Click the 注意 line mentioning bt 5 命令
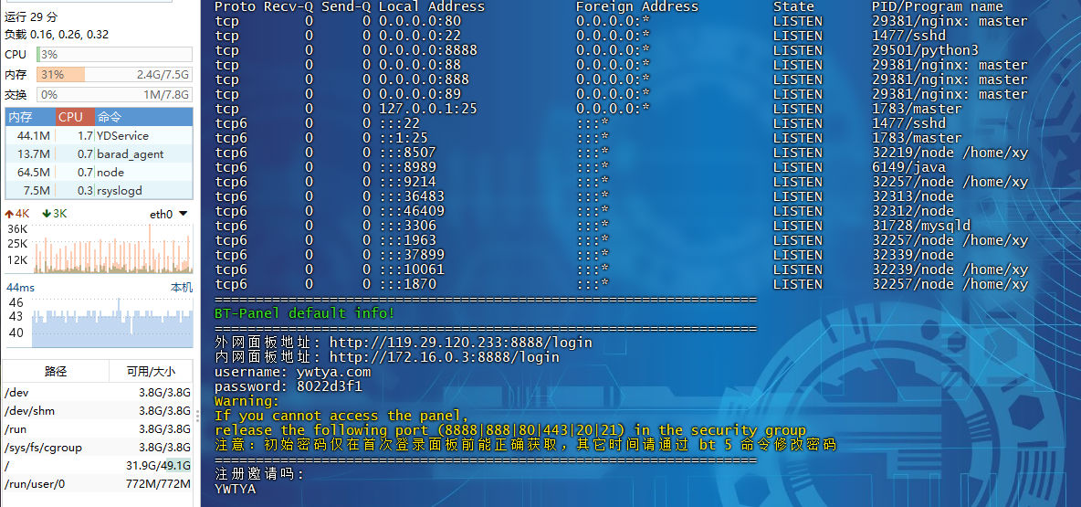The width and height of the screenshot is (1081, 507). tap(525, 445)
